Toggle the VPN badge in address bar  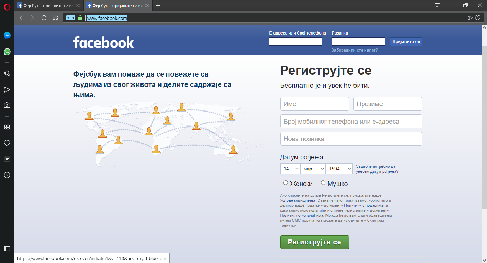tap(70, 17)
